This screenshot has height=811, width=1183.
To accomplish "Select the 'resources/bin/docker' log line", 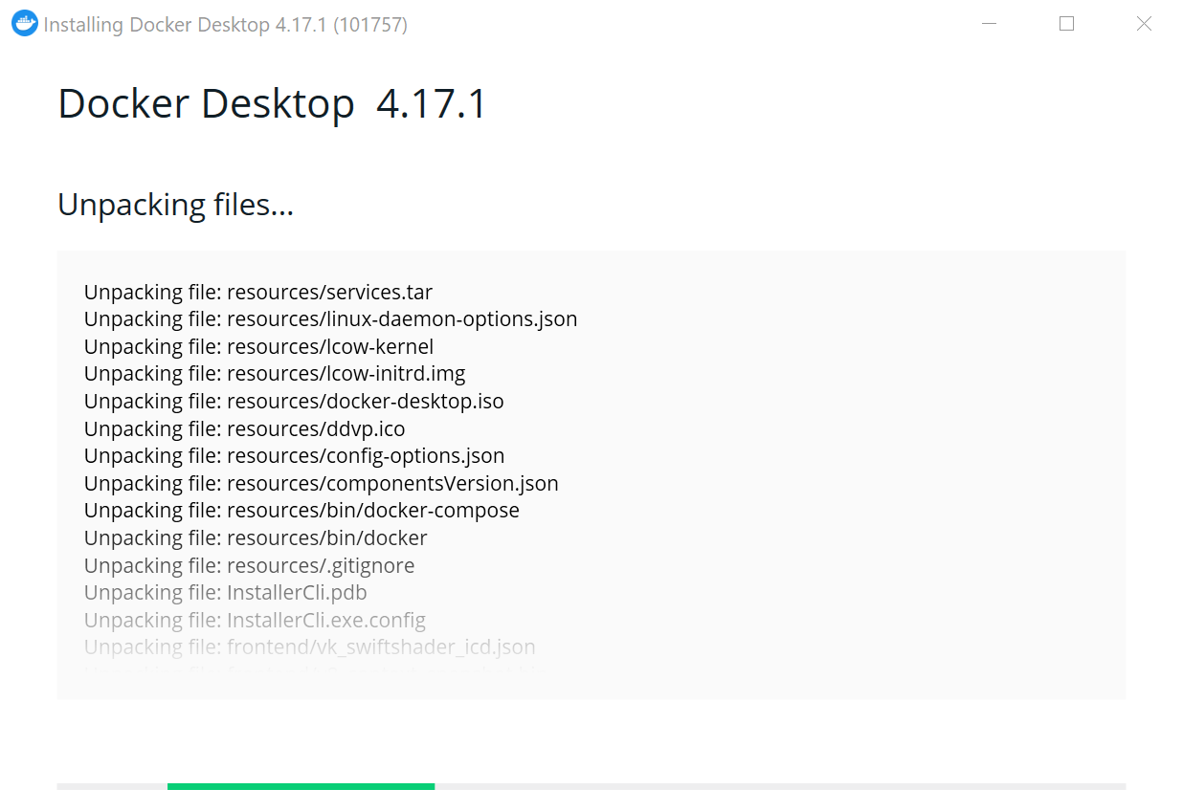I will (x=256, y=537).
